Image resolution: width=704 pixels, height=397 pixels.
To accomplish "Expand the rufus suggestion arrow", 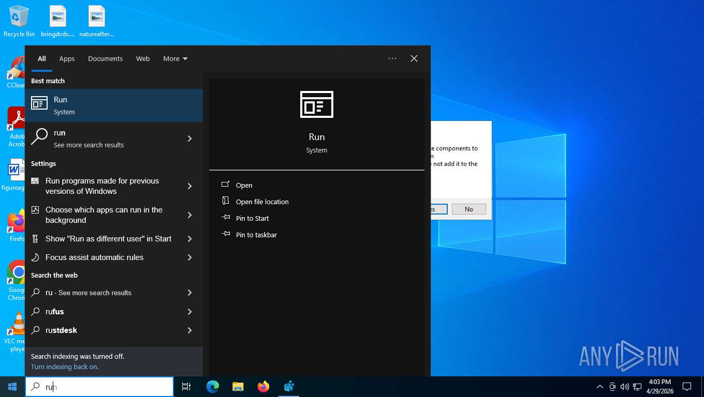I will click(189, 312).
